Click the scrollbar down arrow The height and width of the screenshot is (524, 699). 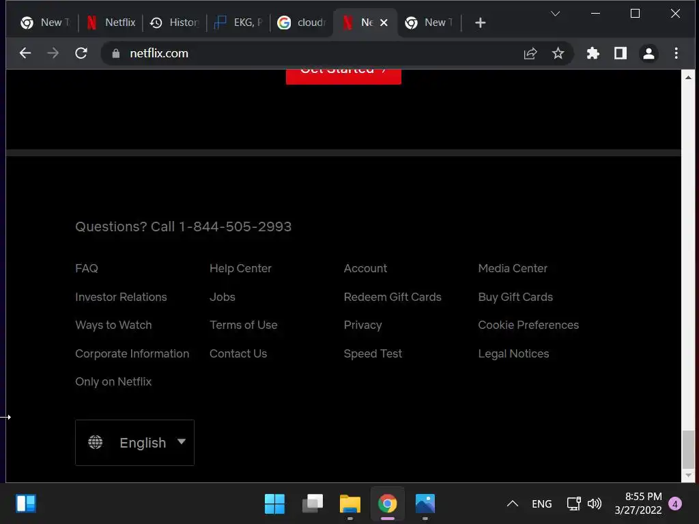pyautogui.click(x=688, y=476)
